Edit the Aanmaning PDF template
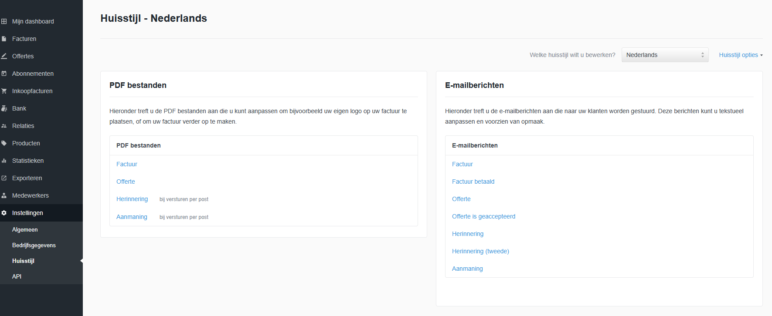Screen dimensions: 772x316 (x=132, y=217)
